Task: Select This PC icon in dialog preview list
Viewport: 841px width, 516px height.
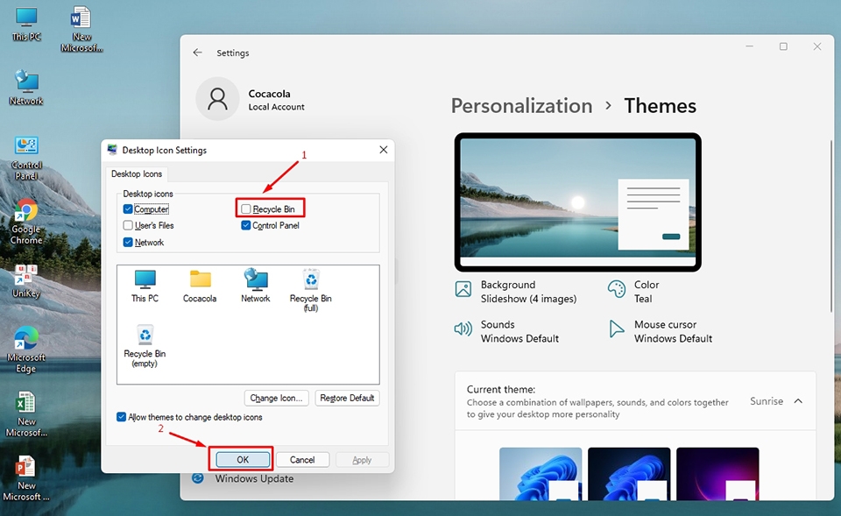Action: tap(145, 286)
